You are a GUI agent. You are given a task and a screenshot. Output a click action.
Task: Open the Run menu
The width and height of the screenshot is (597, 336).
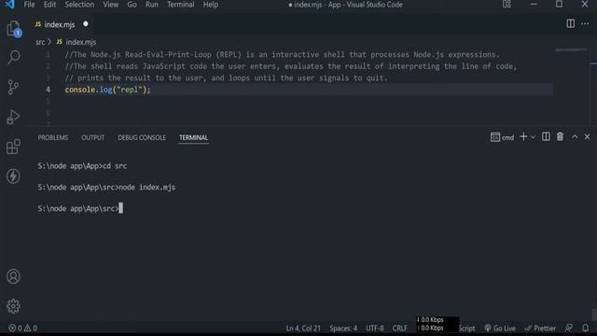click(151, 5)
